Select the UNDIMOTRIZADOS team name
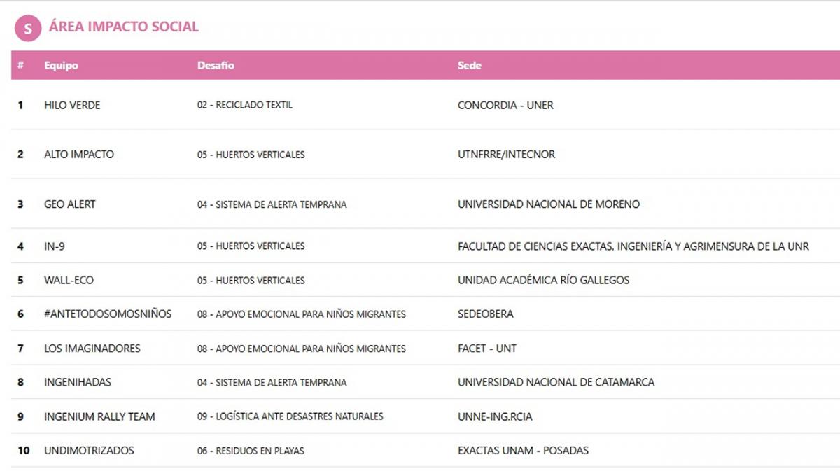Viewport: 840px width, 471px height. pyautogui.click(x=89, y=451)
